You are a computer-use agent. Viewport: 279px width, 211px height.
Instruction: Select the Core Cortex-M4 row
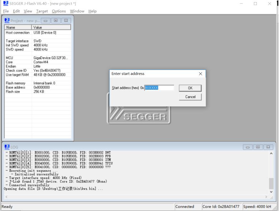point(38,62)
